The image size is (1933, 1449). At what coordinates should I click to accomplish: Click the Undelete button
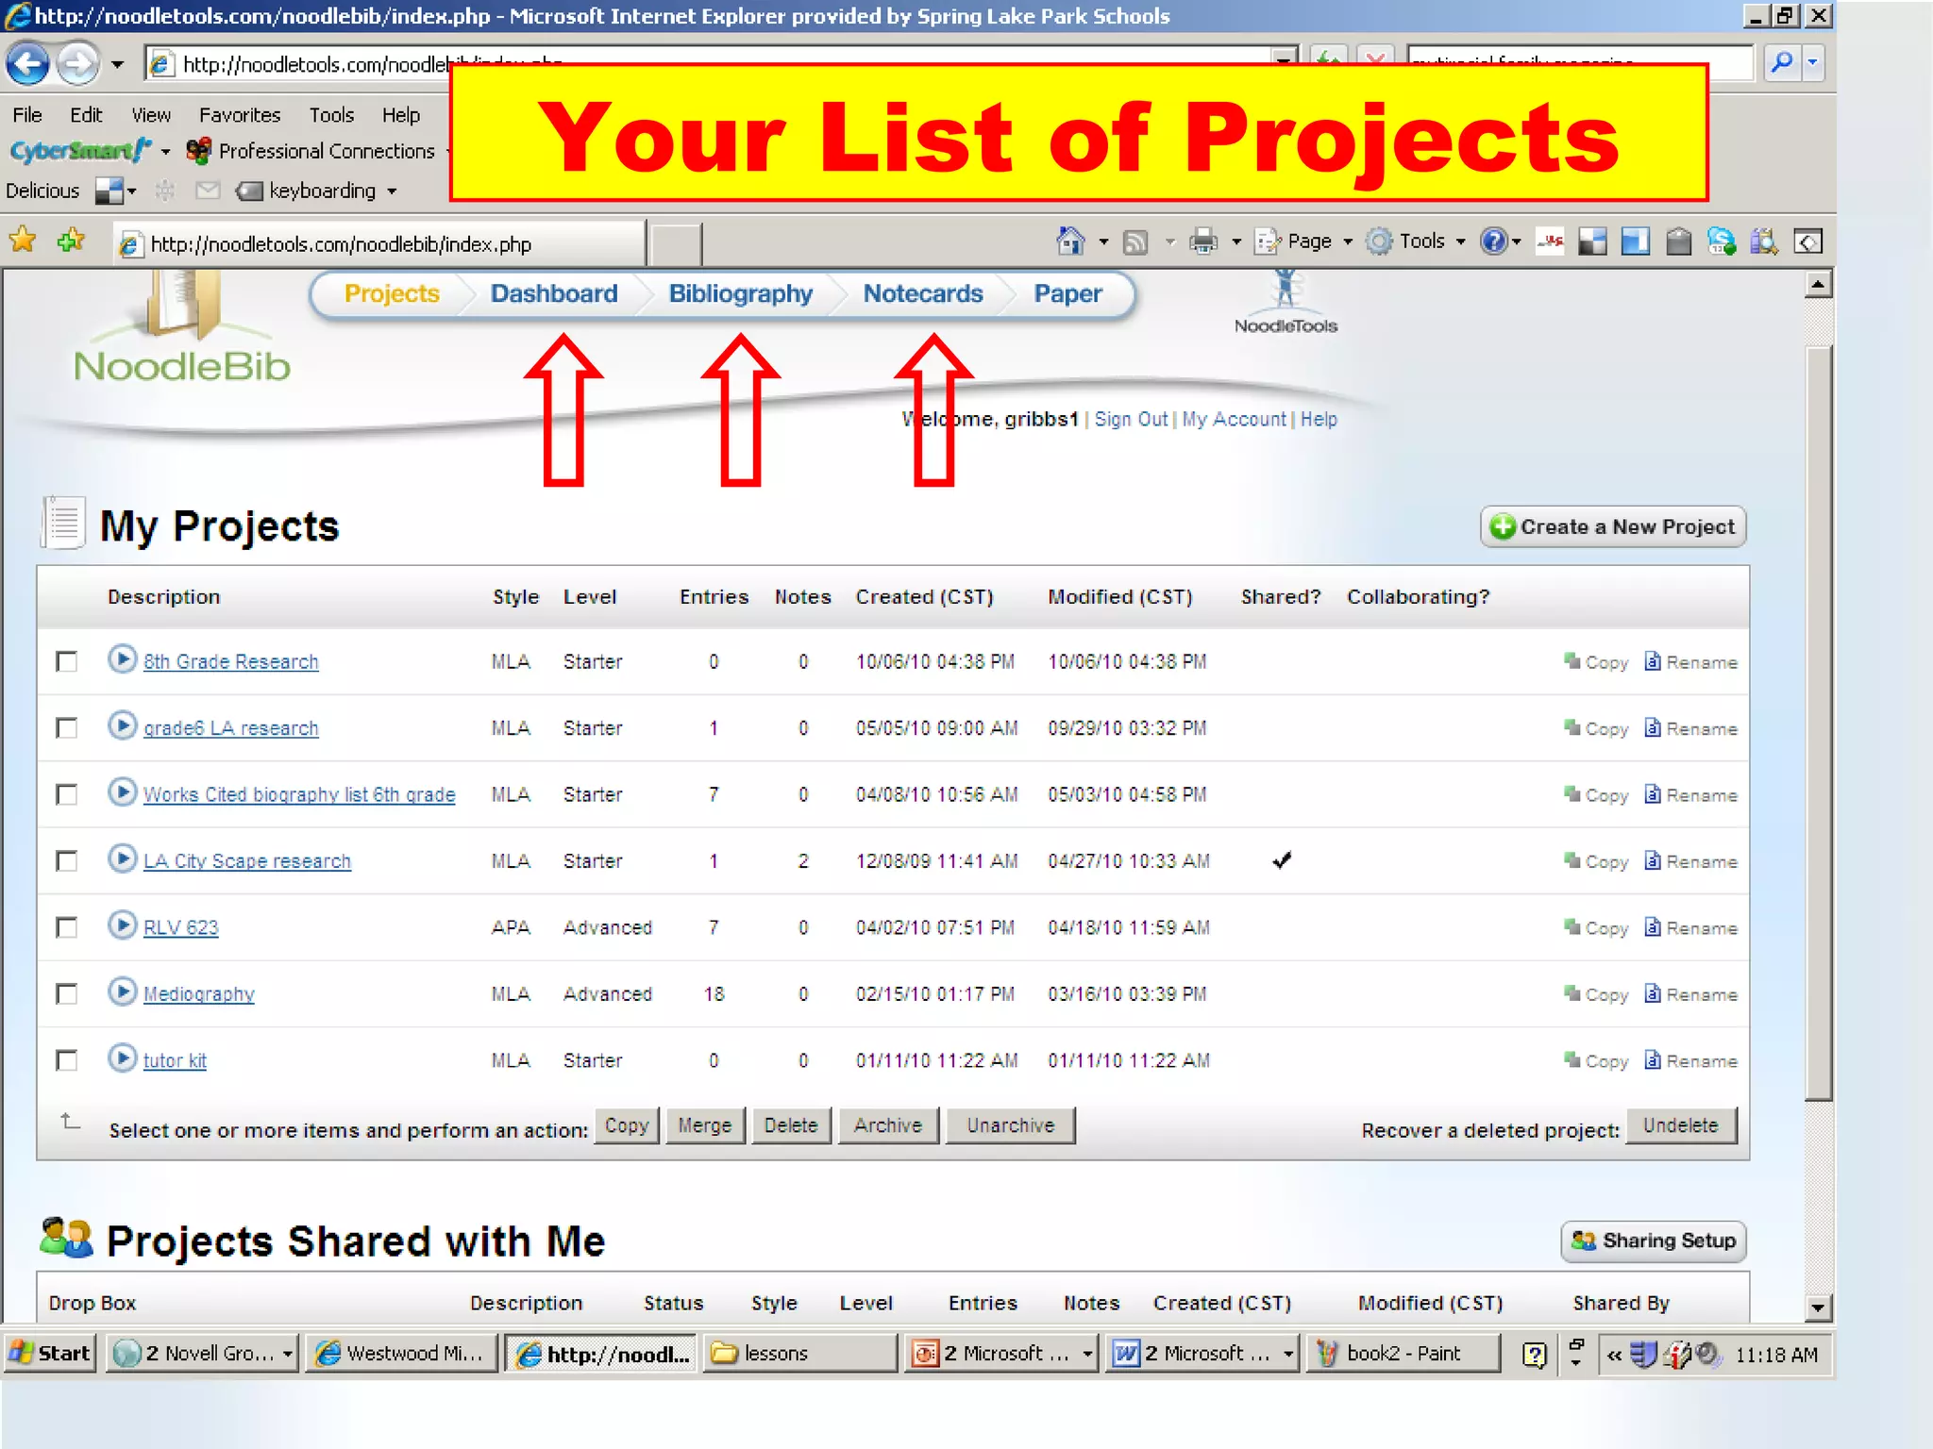[x=1681, y=1125]
